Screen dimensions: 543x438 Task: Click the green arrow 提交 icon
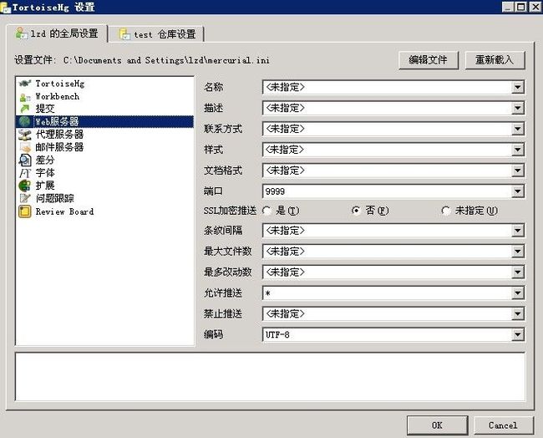(24, 109)
